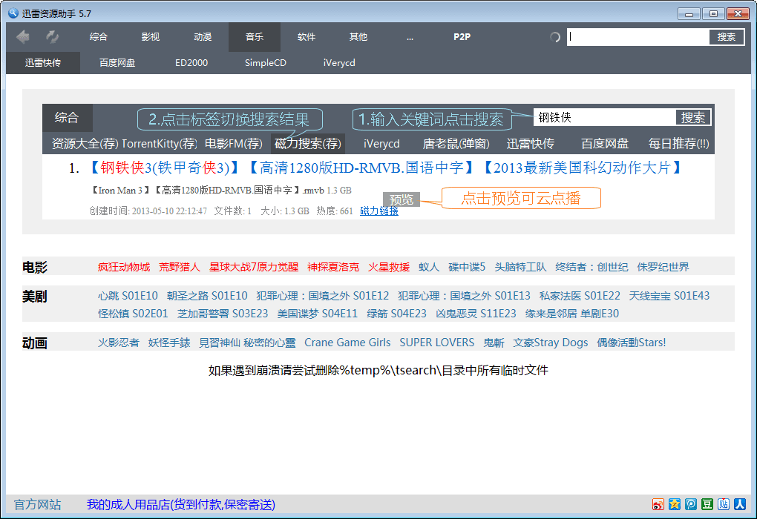Open anime link 偶像活動Stars!

[632, 343]
